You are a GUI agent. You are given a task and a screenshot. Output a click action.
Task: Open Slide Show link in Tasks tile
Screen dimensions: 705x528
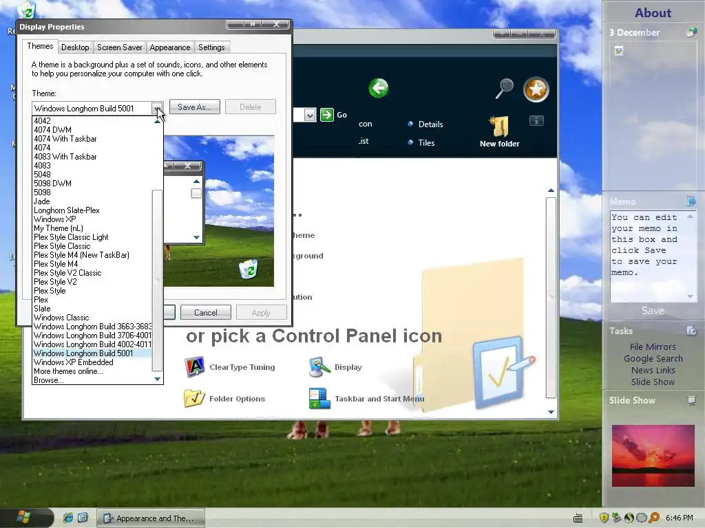[653, 382]
